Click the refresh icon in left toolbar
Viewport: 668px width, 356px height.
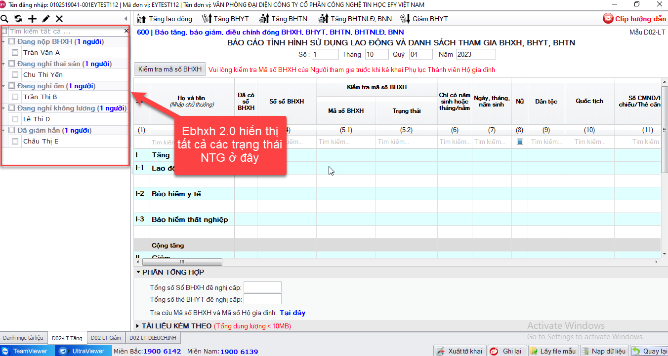pos(18,19)
